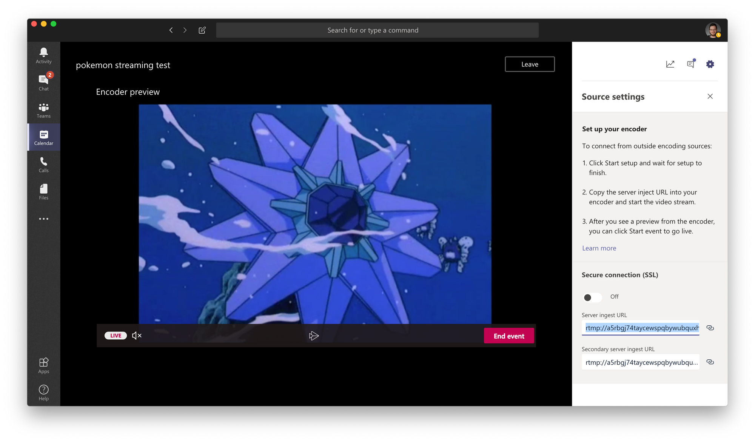This screenshot has height=442, width=755.
Task: Open the Apps store
Action: tap(43, 365)
